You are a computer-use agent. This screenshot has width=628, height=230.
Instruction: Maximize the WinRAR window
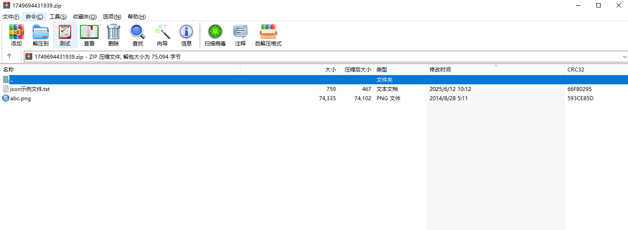pyautogui.click(x=598, y=5)
